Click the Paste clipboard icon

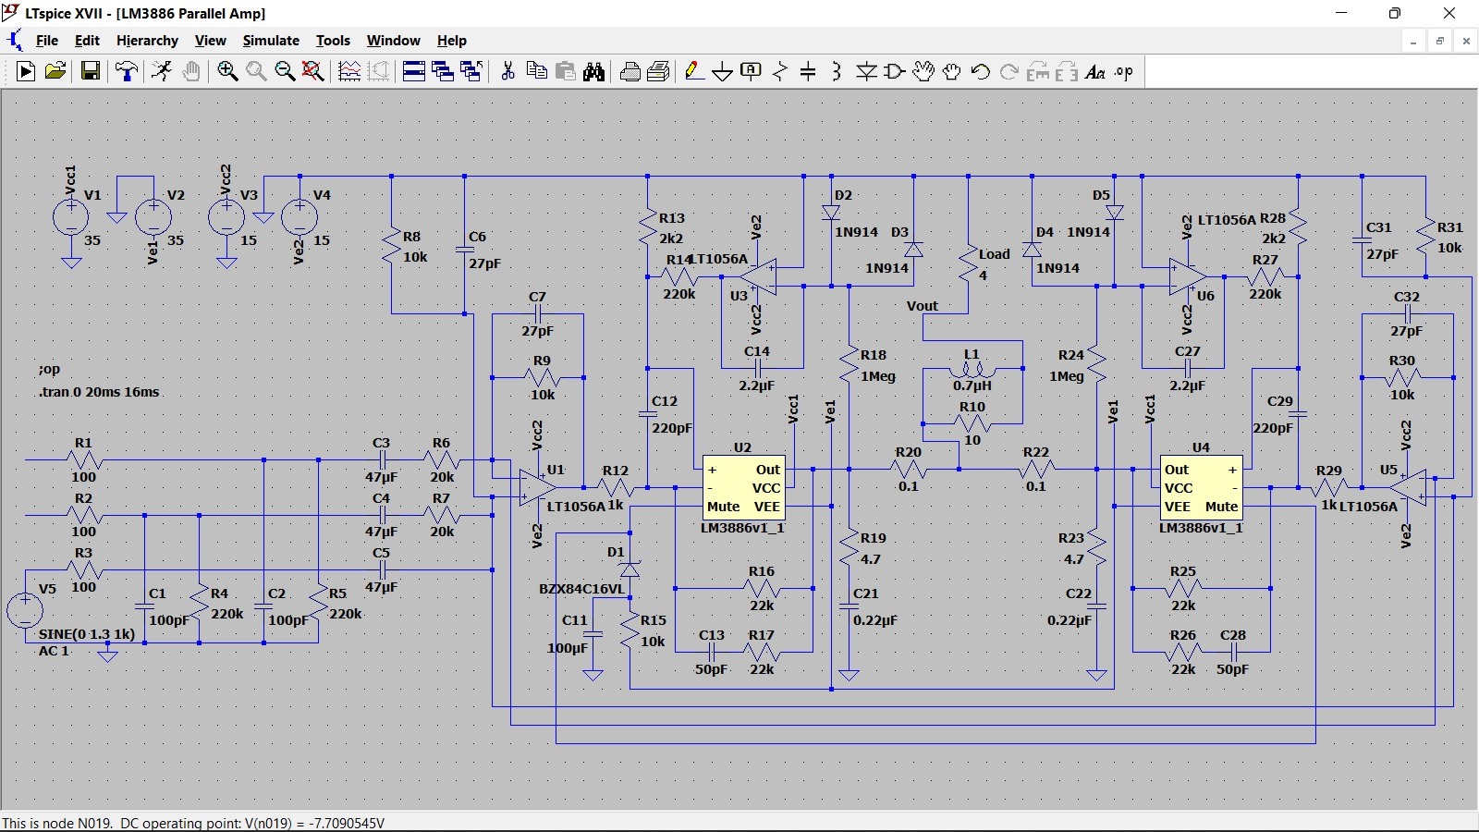(x=565, y=71)
